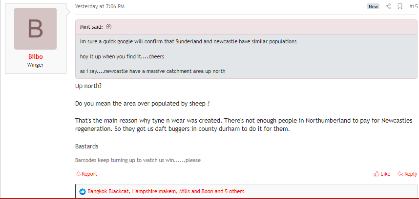Reply to Bilbo's post

click(407, 174)
